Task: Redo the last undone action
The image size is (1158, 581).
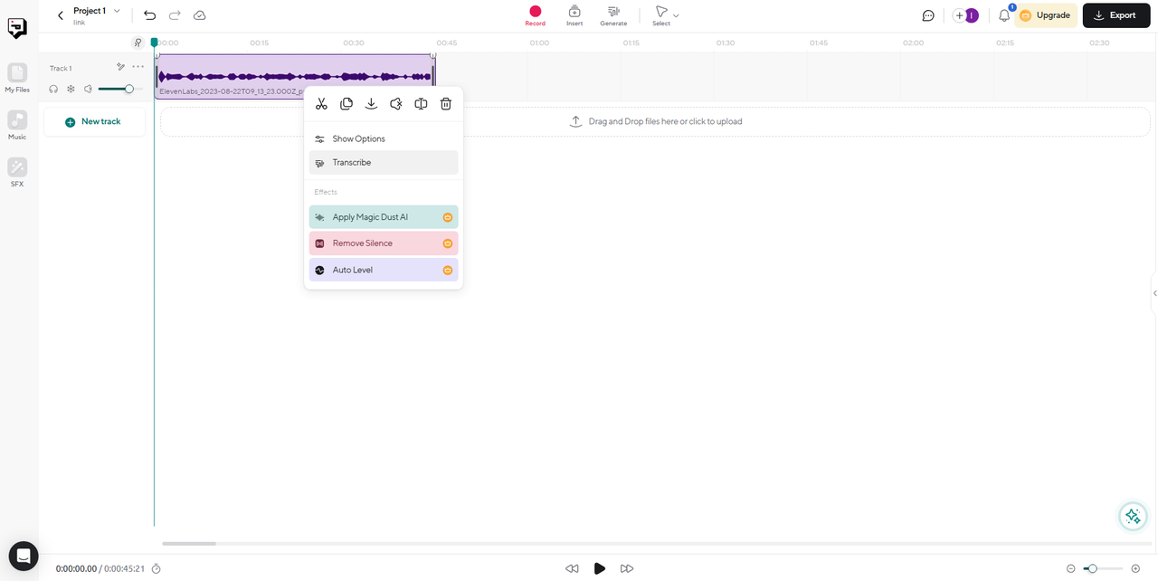Action: 175,15
